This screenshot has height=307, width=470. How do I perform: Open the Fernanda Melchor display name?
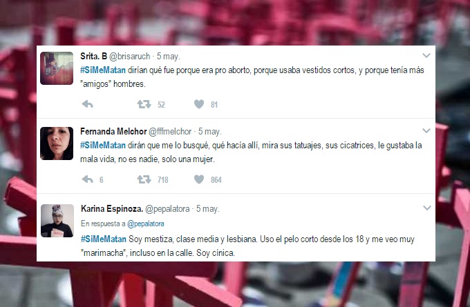click(113, 131)
